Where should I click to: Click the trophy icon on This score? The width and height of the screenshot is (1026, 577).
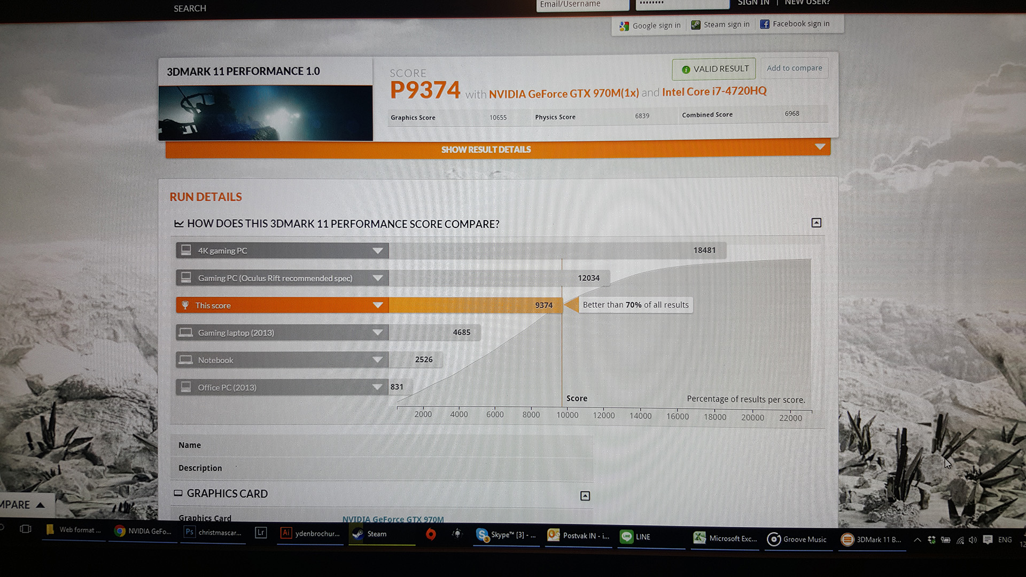(x=185, y=305)
